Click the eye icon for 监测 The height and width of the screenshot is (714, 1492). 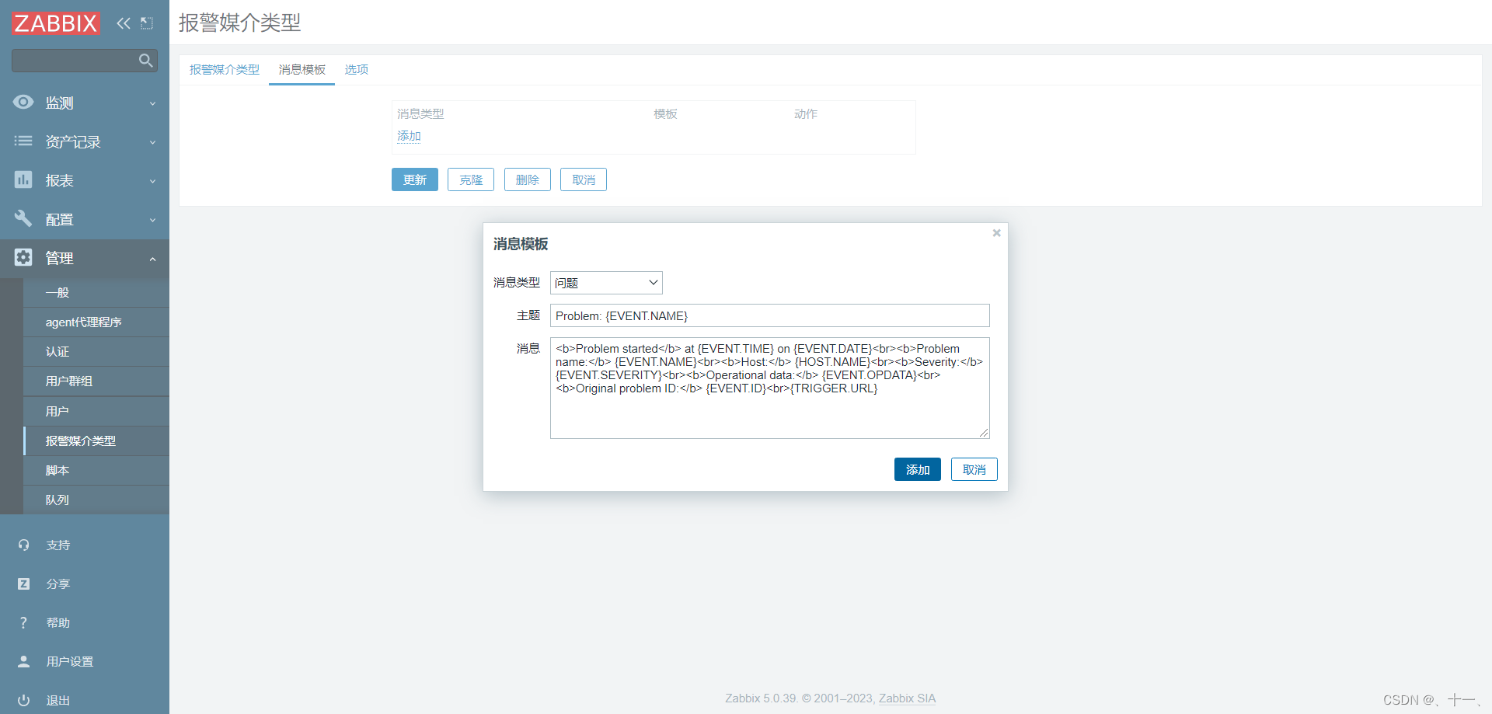tap(23, 102)
